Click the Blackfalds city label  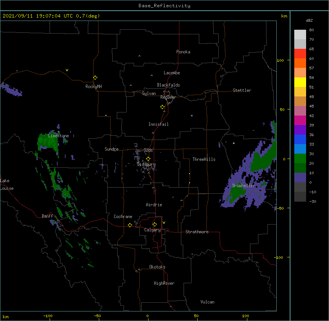pyautogui.click(x=168, y=85)
